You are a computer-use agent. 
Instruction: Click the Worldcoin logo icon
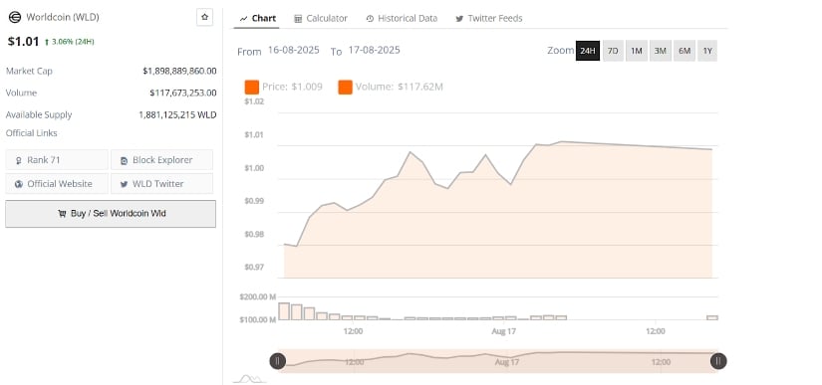pyautogui.click(x=15, y=17)
